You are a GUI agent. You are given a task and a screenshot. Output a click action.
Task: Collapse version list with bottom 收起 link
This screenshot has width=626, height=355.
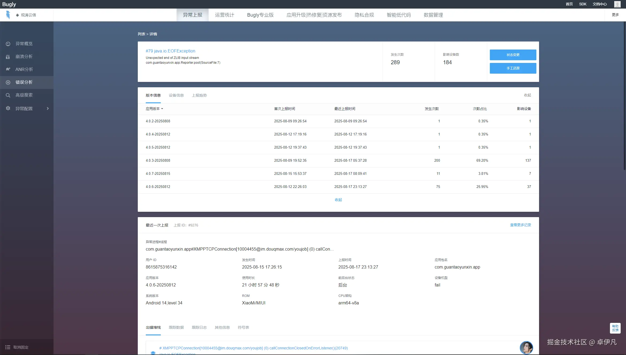pyautogui.click(x=338, y=200)
